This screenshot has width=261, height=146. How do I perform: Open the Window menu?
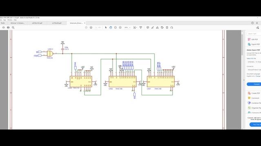(x=10, y=20)
